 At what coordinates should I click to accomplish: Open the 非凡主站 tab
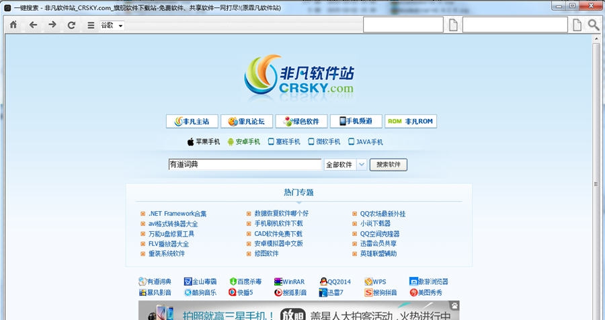point(192,121)
